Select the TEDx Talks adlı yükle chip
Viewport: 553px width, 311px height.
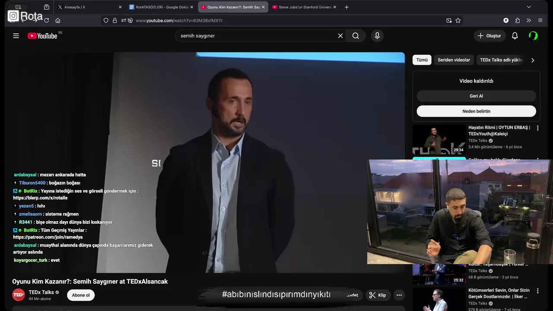click(x=501, y=60)
